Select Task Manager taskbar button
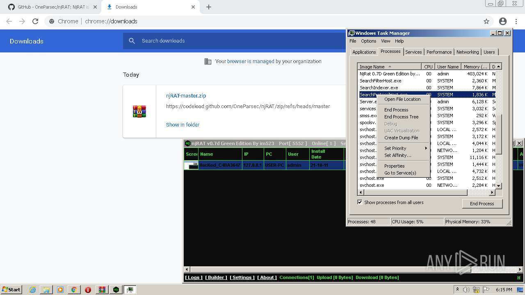 (x=130, y=290)
